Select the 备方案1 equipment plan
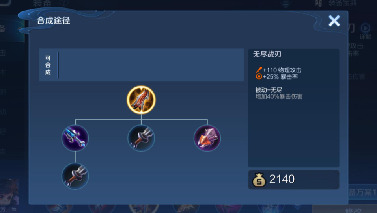Image resolution: width=377 pixels, height=213 pixels. (362, 193)
